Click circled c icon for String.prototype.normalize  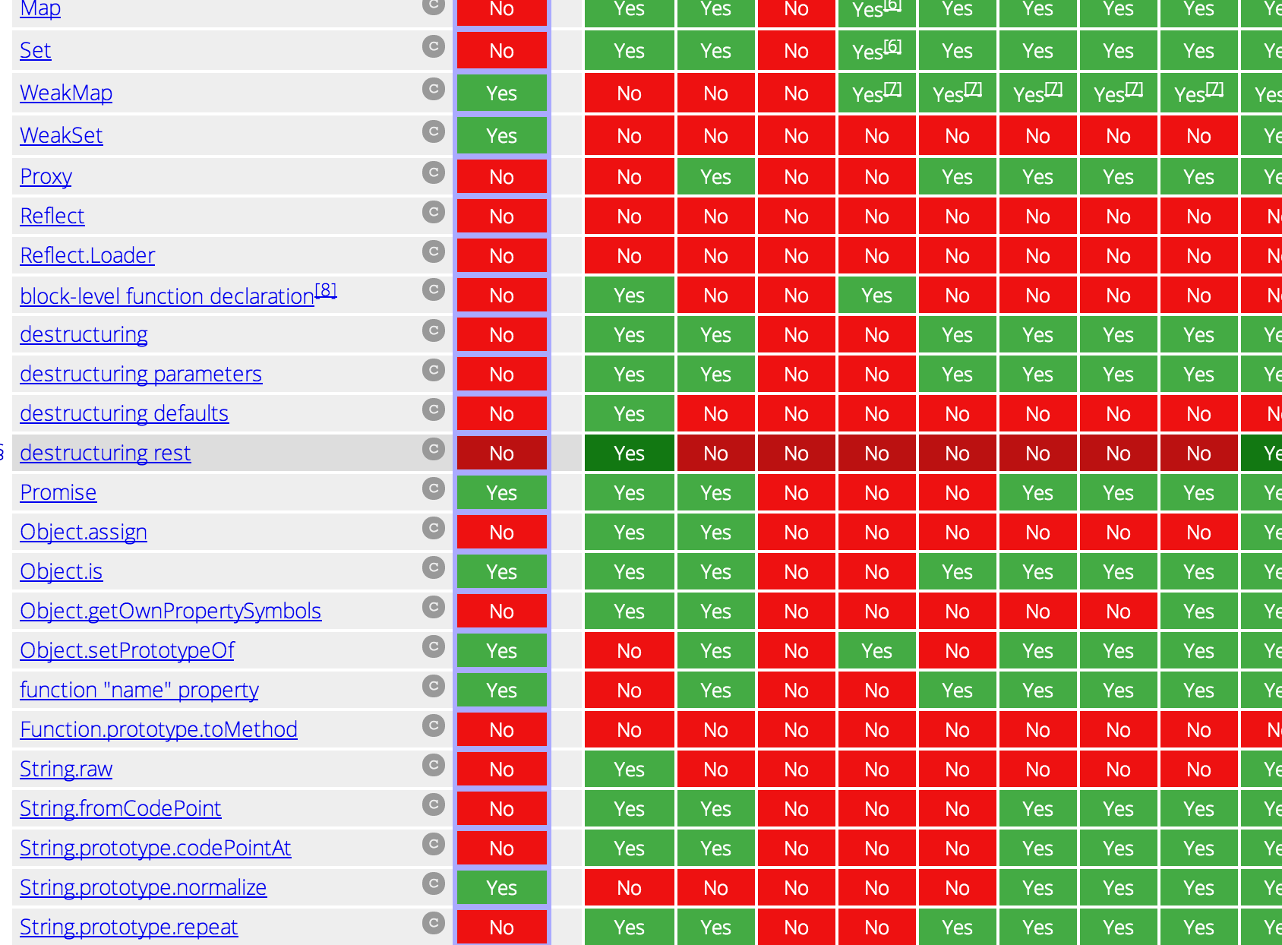click(x=433, y=883)
